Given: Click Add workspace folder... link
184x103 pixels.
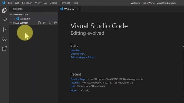Looking at the screenshot, I should (83, 57).
